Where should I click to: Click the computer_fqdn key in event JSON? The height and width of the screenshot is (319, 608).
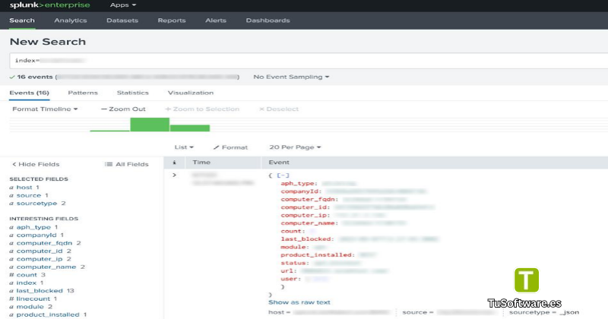click(309, 199)
